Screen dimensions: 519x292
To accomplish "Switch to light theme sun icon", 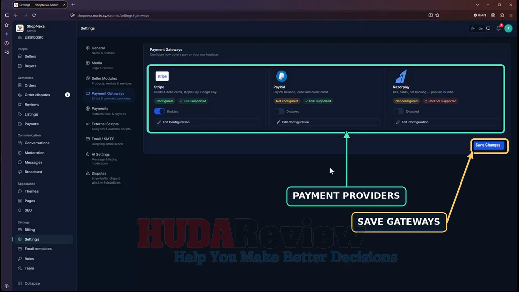I will pyautogui.click(x=473, y=28).
